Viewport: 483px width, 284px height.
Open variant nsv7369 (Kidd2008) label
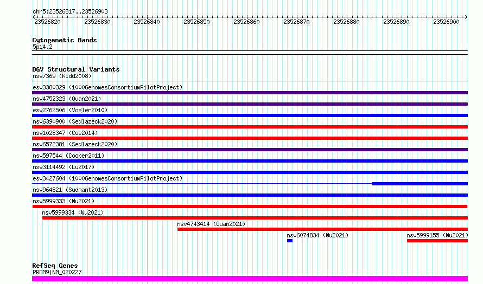tap(62, 76)
